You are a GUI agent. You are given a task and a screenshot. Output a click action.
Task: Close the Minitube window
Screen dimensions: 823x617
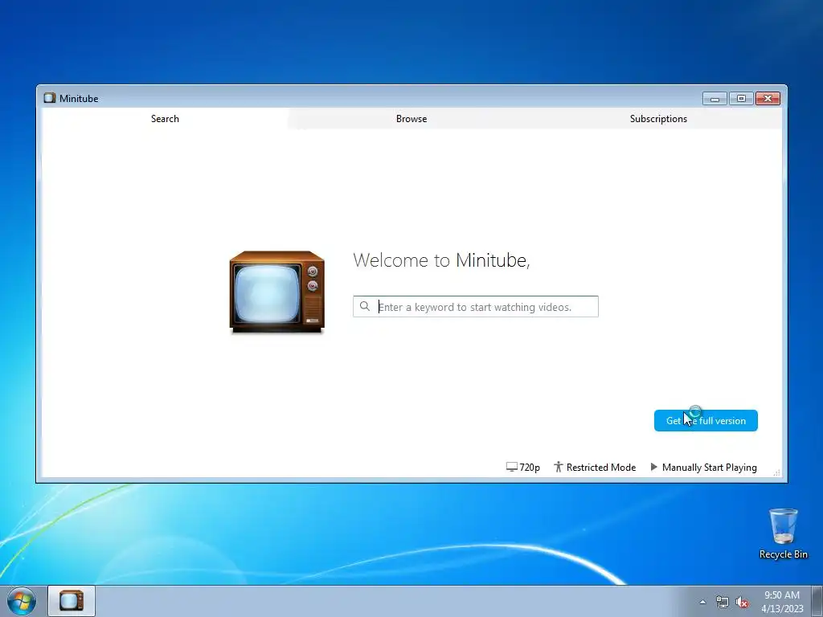point(768,99)
